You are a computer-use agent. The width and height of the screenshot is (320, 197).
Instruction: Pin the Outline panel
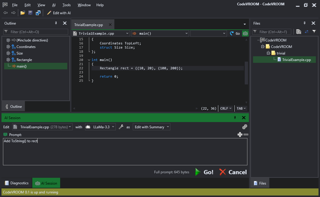pos(56,23)
